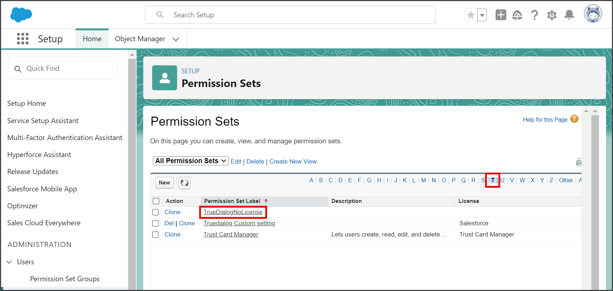Open the Global Actions plus icon
The width and height of the screenshot is (613, 291).
pyautogui.click(x=501, y=15)
